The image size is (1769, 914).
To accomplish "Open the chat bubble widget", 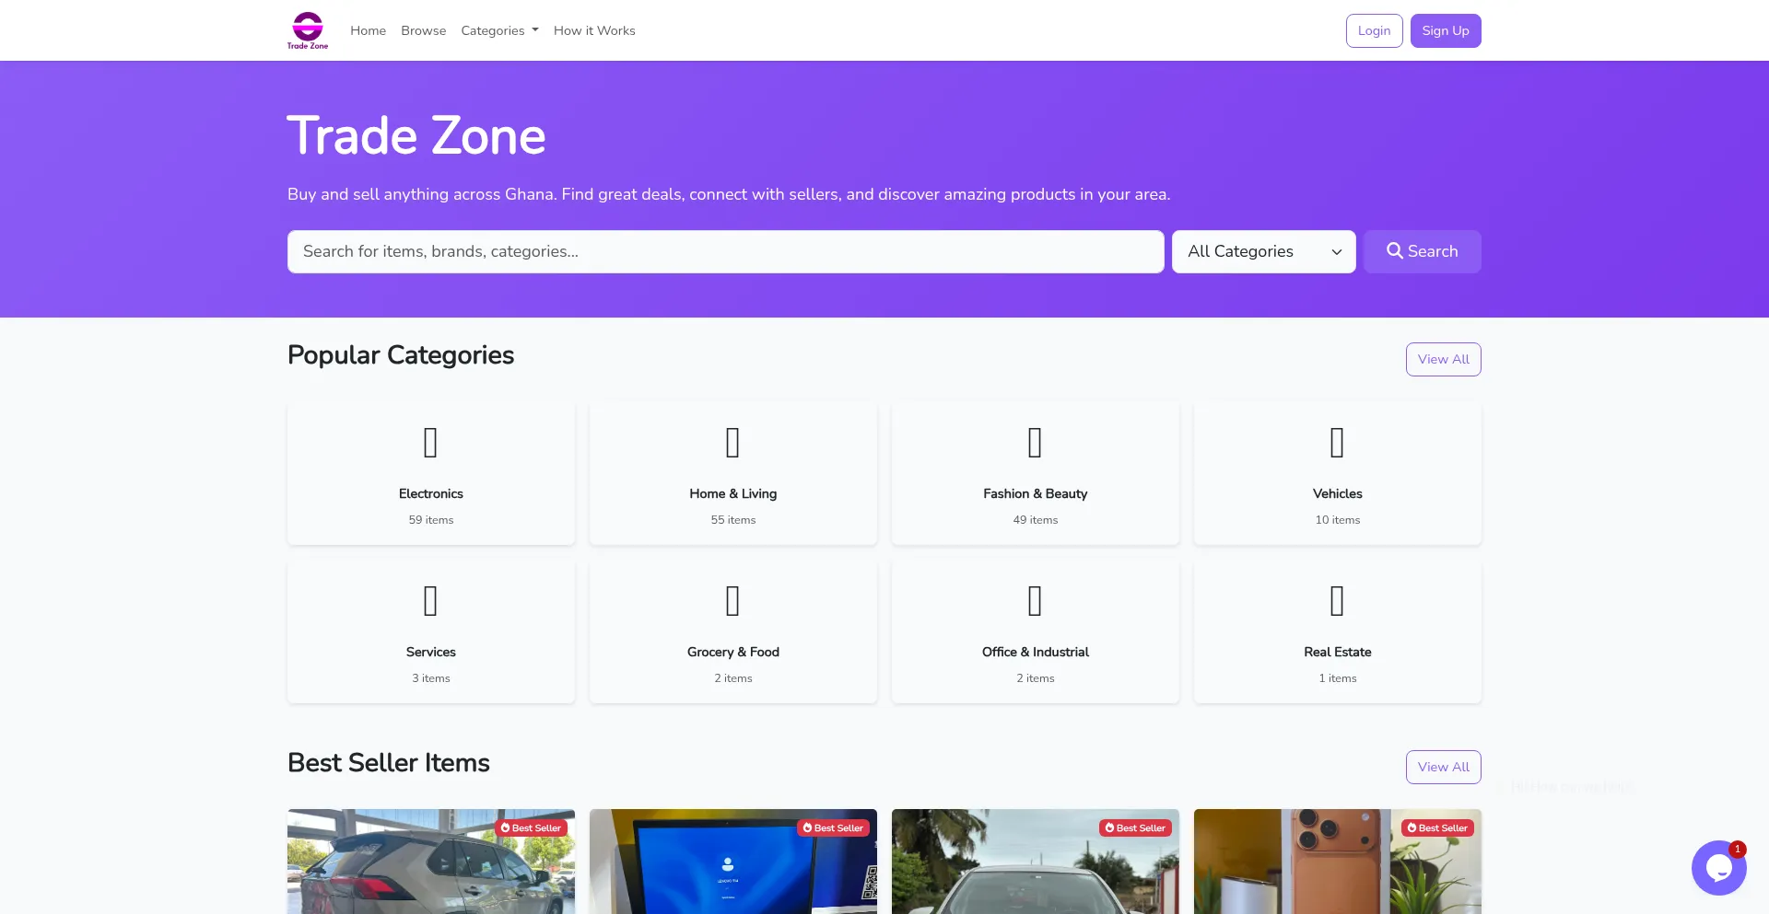I will [x=1718, y=867].
